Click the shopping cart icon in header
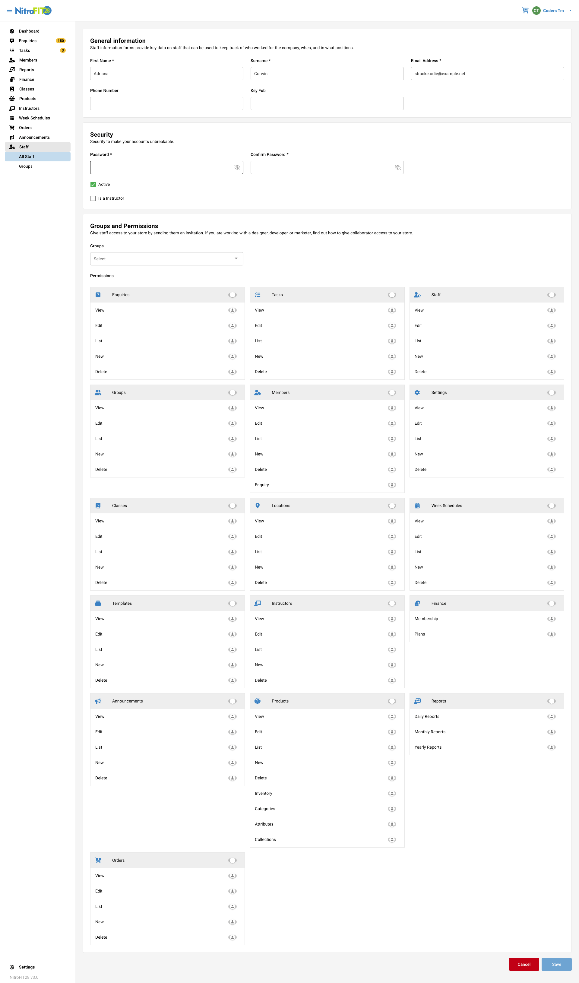 tap(525, 11)
